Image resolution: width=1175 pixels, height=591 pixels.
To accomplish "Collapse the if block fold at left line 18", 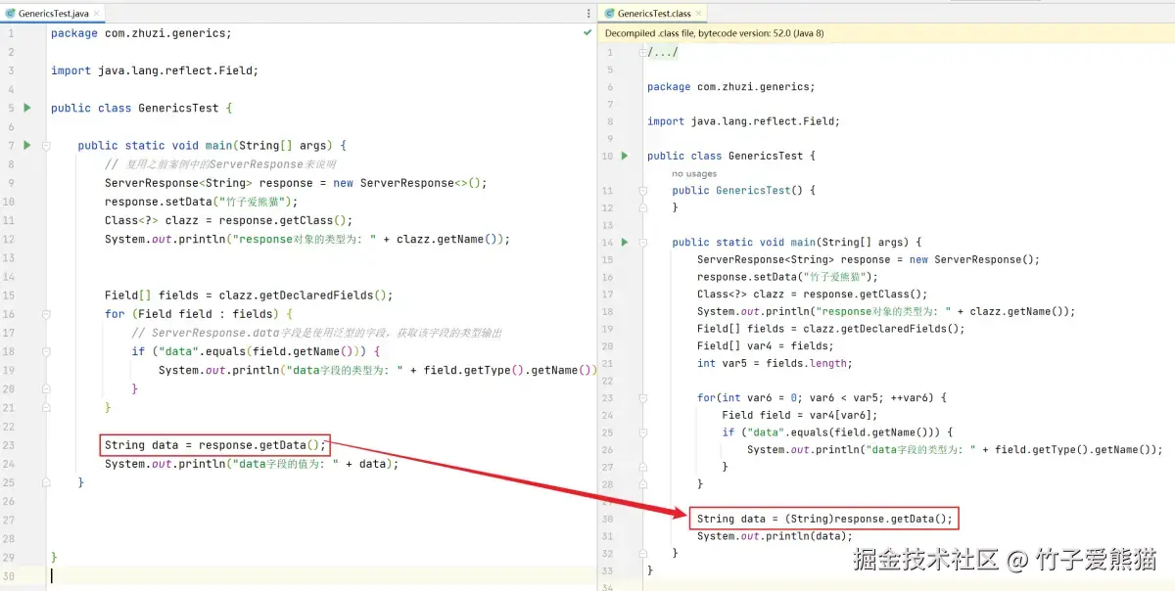I will (45, 351).
